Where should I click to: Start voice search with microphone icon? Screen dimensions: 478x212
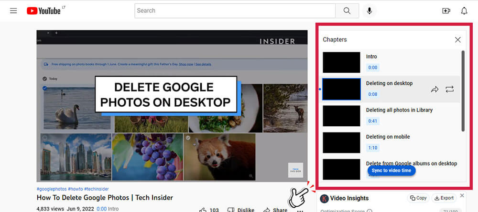point(369,11)
